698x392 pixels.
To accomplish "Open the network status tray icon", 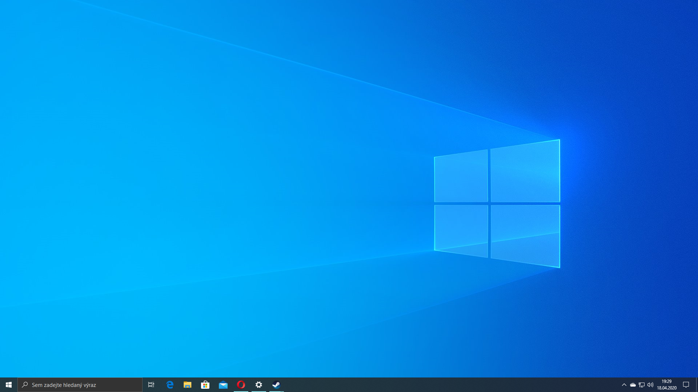I will point(642,385).
